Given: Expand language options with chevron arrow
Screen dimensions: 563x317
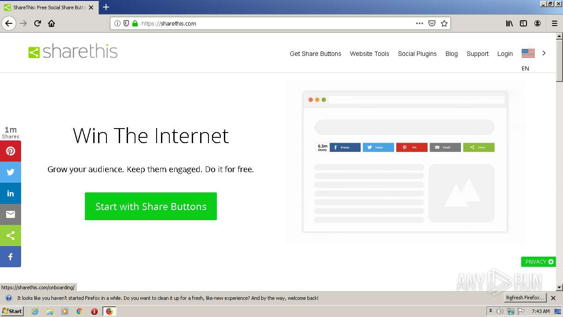Looking at the screenshot, I should (544, 53).
